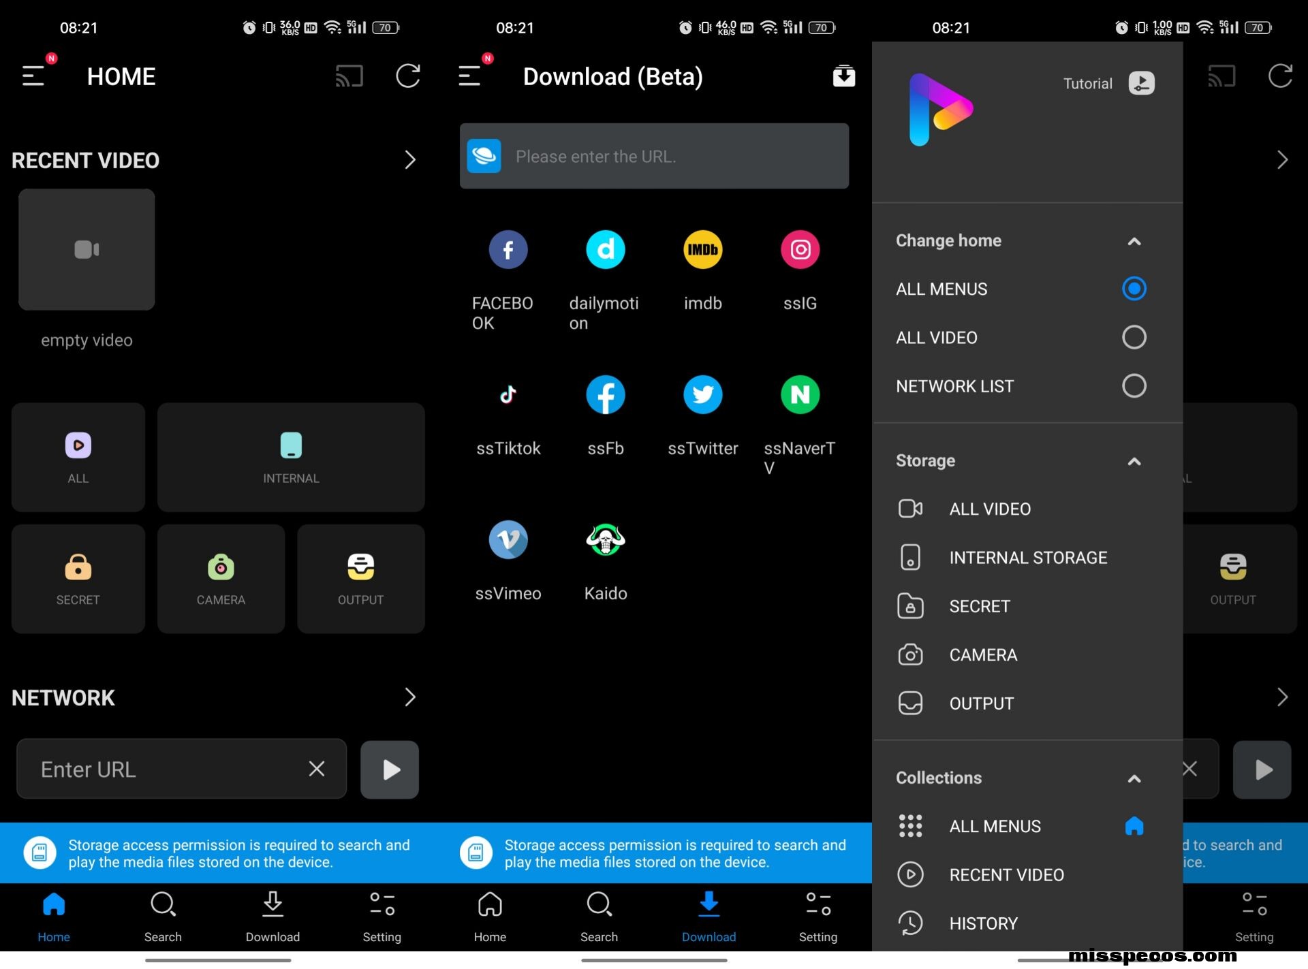Screen dimensions: 1308x969
Task: Tap the storage permission banner on HOME
Action: tap(218, 853)
